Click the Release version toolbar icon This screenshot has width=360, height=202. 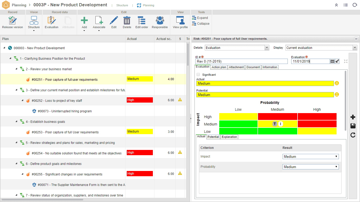click(12, 21)
